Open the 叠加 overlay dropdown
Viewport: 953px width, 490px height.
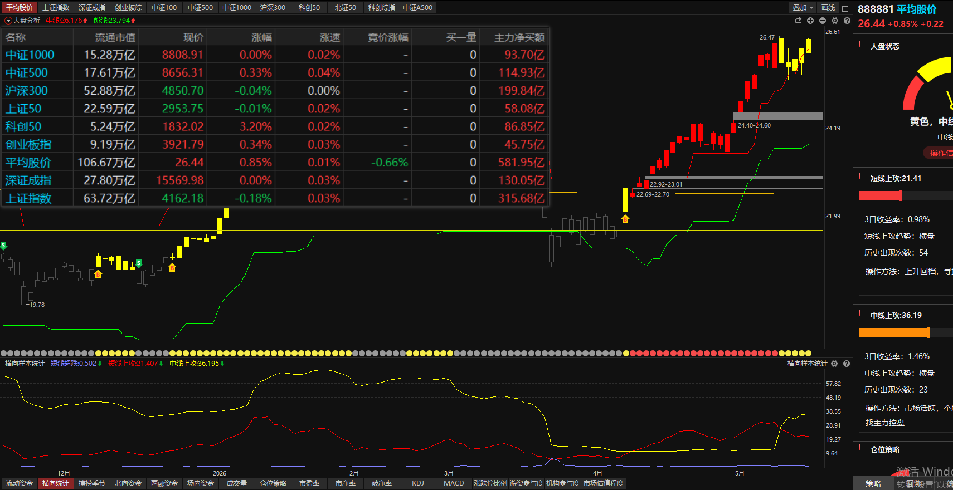(803, 8)
